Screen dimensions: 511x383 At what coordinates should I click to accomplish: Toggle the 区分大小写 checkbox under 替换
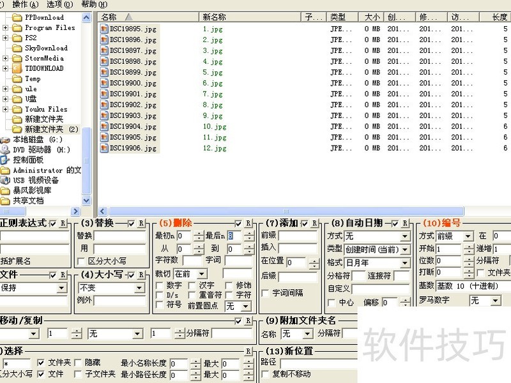(x=81, y=261)
